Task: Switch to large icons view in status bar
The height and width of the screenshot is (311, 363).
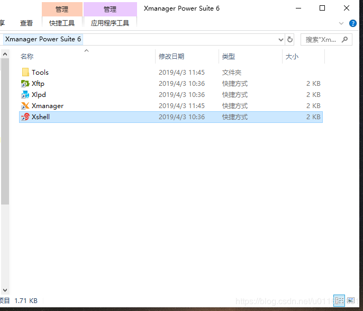Action: click(x=350, y=300)
